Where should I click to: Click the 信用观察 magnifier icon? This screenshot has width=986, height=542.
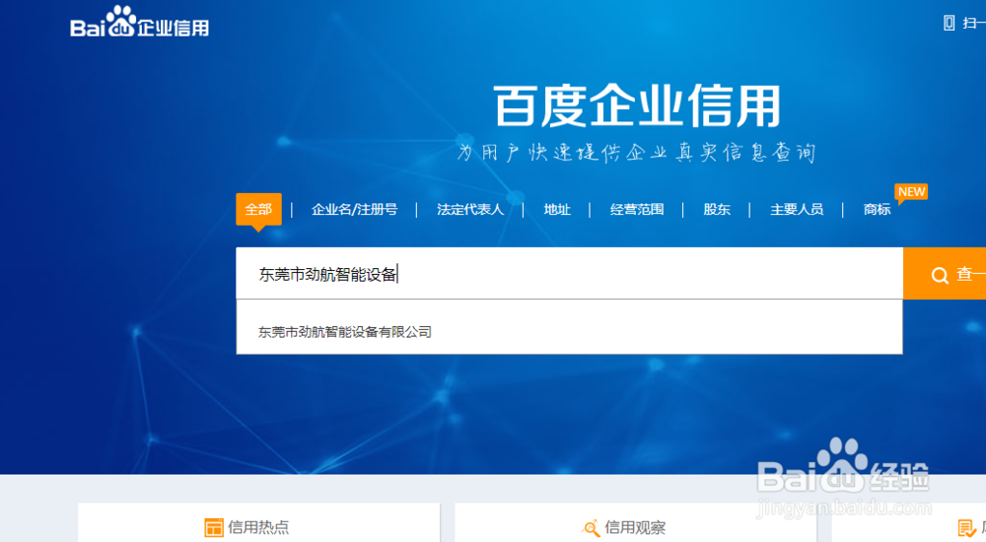[x=591, y=527]
